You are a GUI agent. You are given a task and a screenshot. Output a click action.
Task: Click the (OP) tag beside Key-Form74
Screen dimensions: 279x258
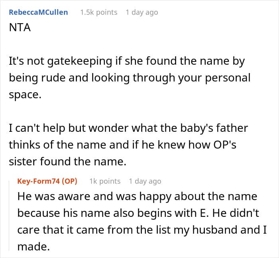70,181
